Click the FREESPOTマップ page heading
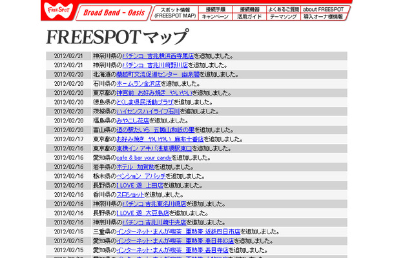Screen dimensions: 394x258 [x=118, y=37]
